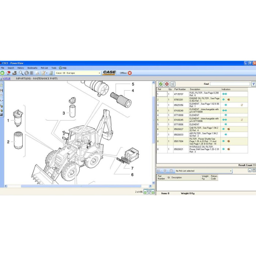Open the Search menu
This screenshot has width=256, height=256.
pyautogui.click(x=11, y=68)
